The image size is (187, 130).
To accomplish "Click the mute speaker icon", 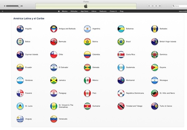I will click(5, 6).
